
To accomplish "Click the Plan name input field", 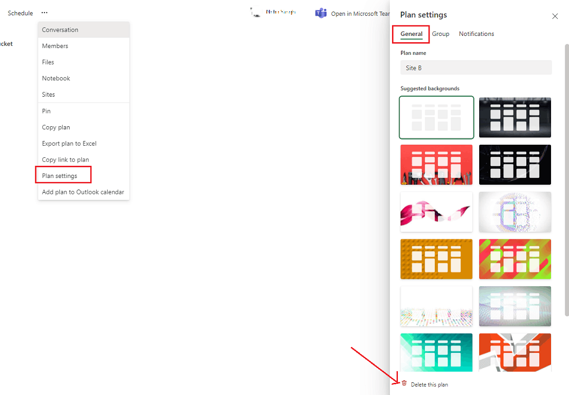I will pyautogui.click(x=475, y=68).
